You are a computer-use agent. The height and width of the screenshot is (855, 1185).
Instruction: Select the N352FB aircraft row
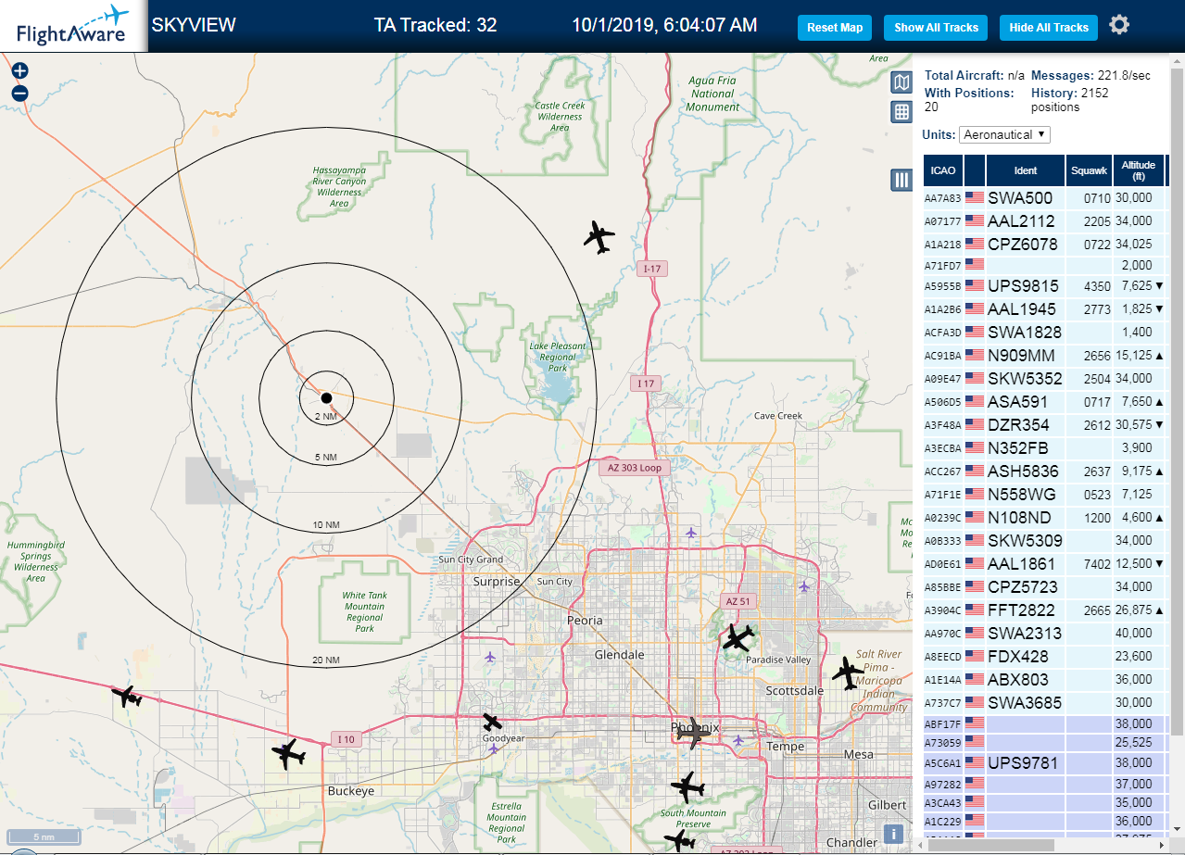pyautogui.click(x=1044, y=448)
